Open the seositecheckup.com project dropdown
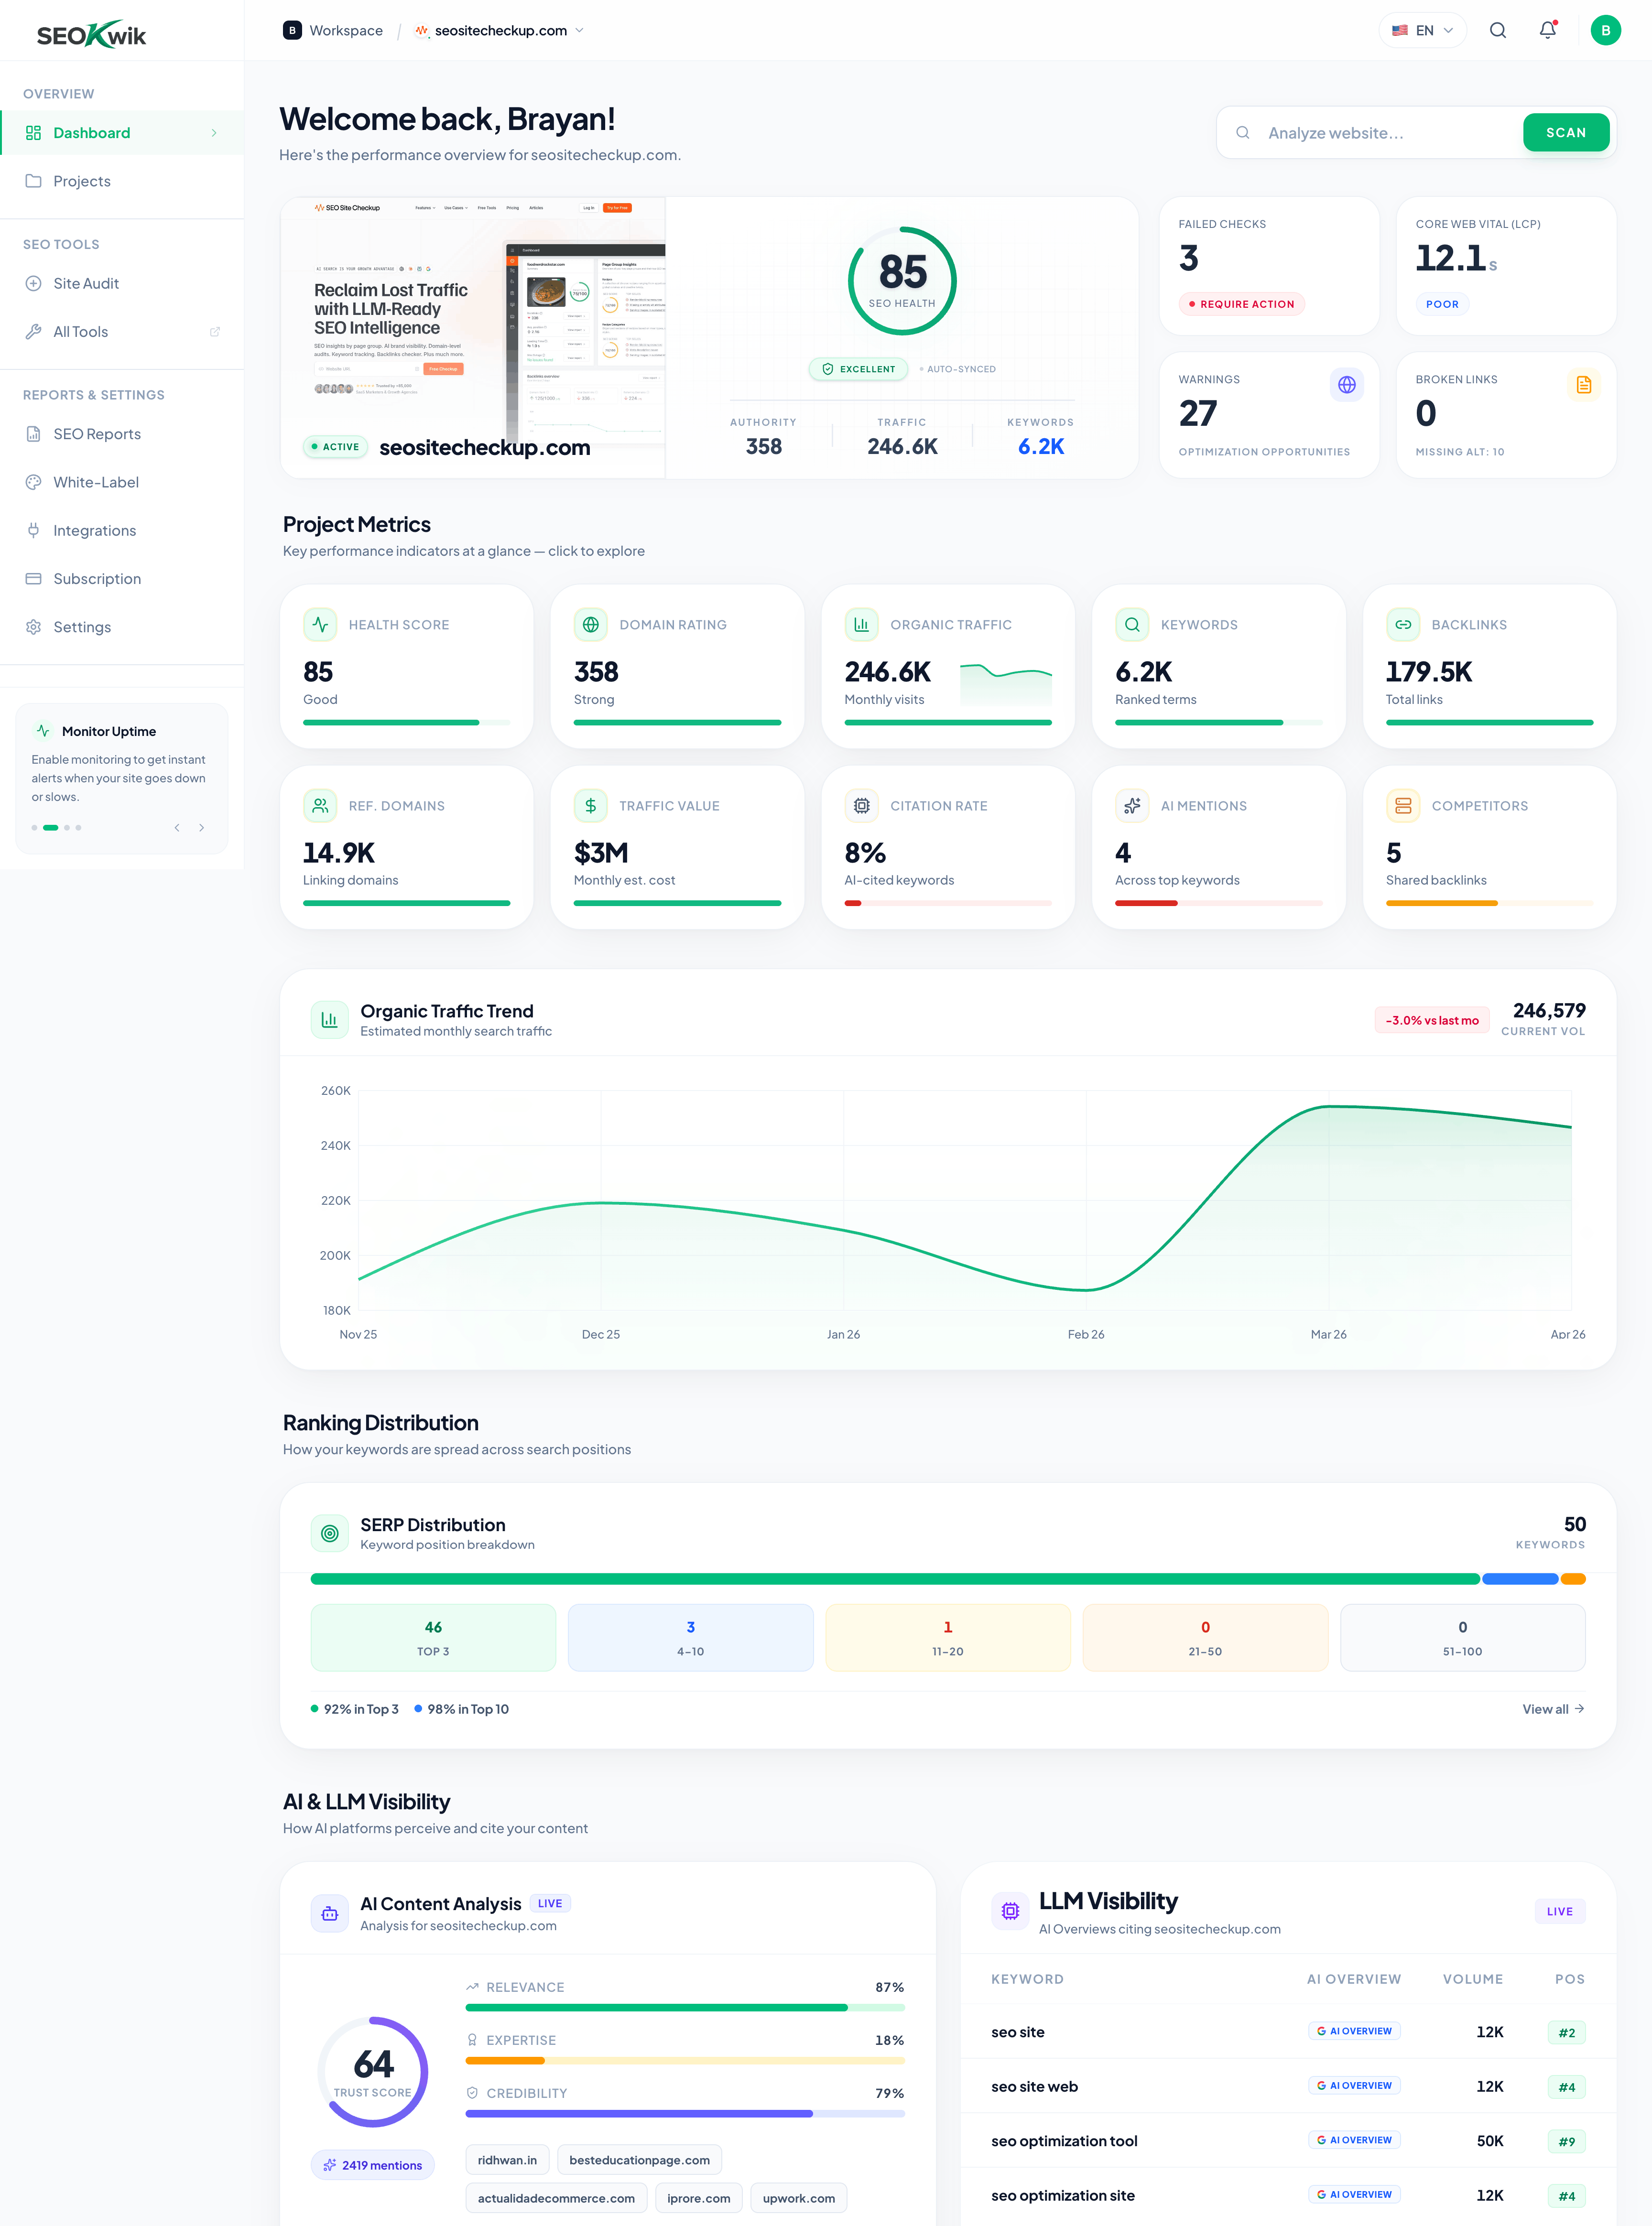The width and height of the screenshot is (1652, 2226). point(499,30)
